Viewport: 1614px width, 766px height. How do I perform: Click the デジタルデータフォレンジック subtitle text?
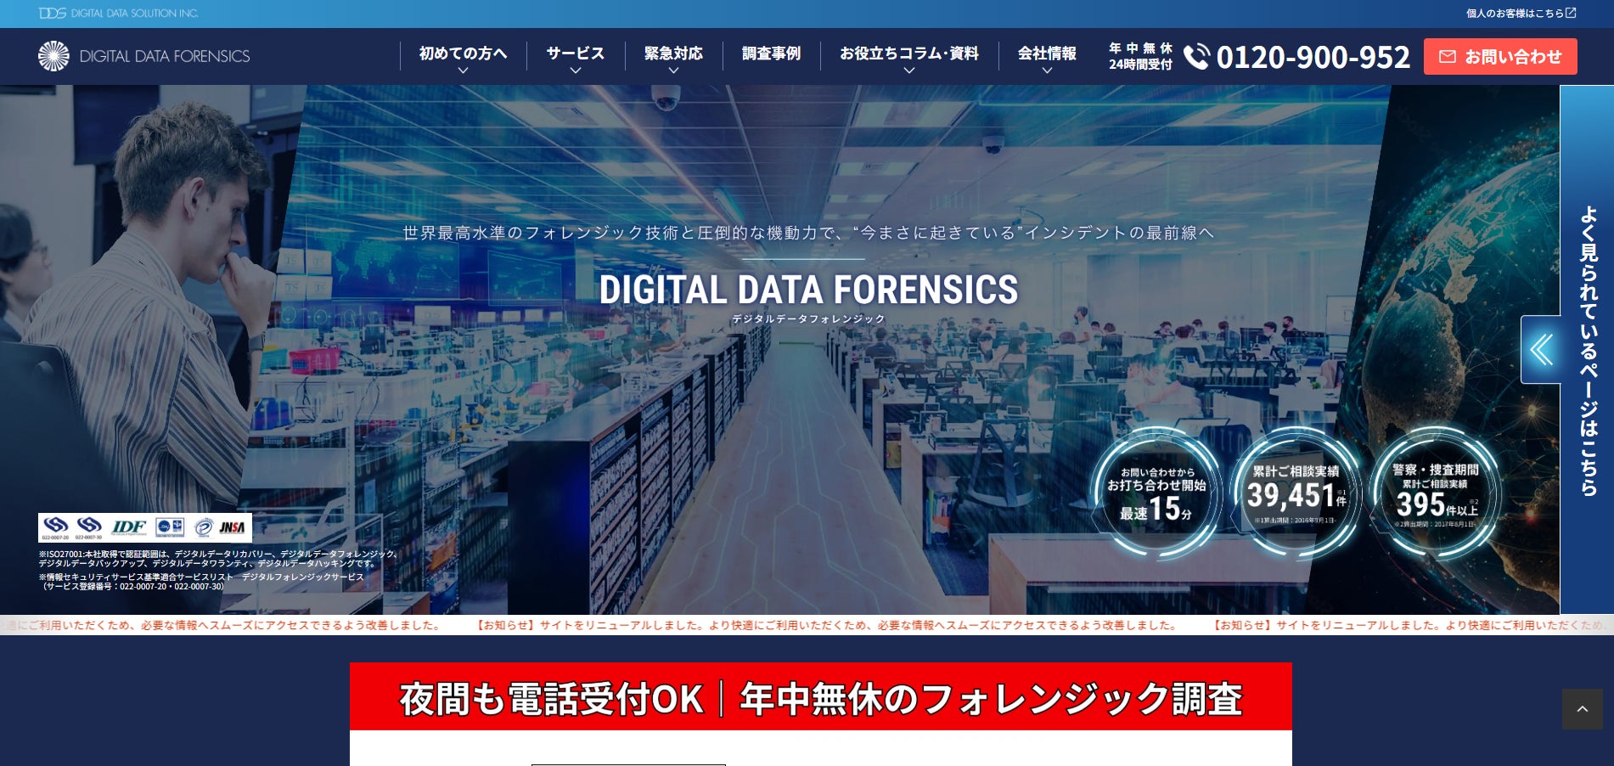tap(808, 319)
